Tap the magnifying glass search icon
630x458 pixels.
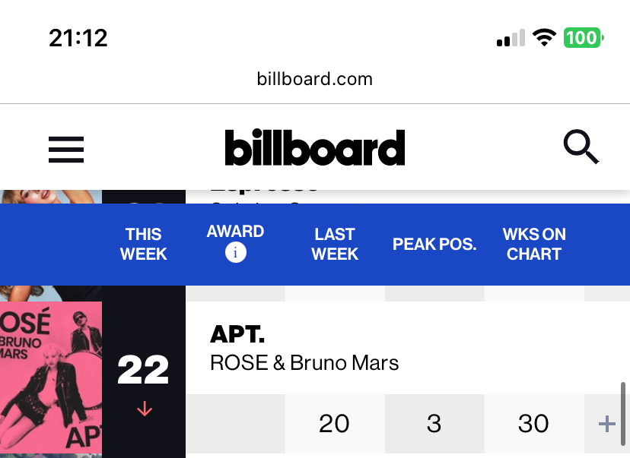(581, 147)
